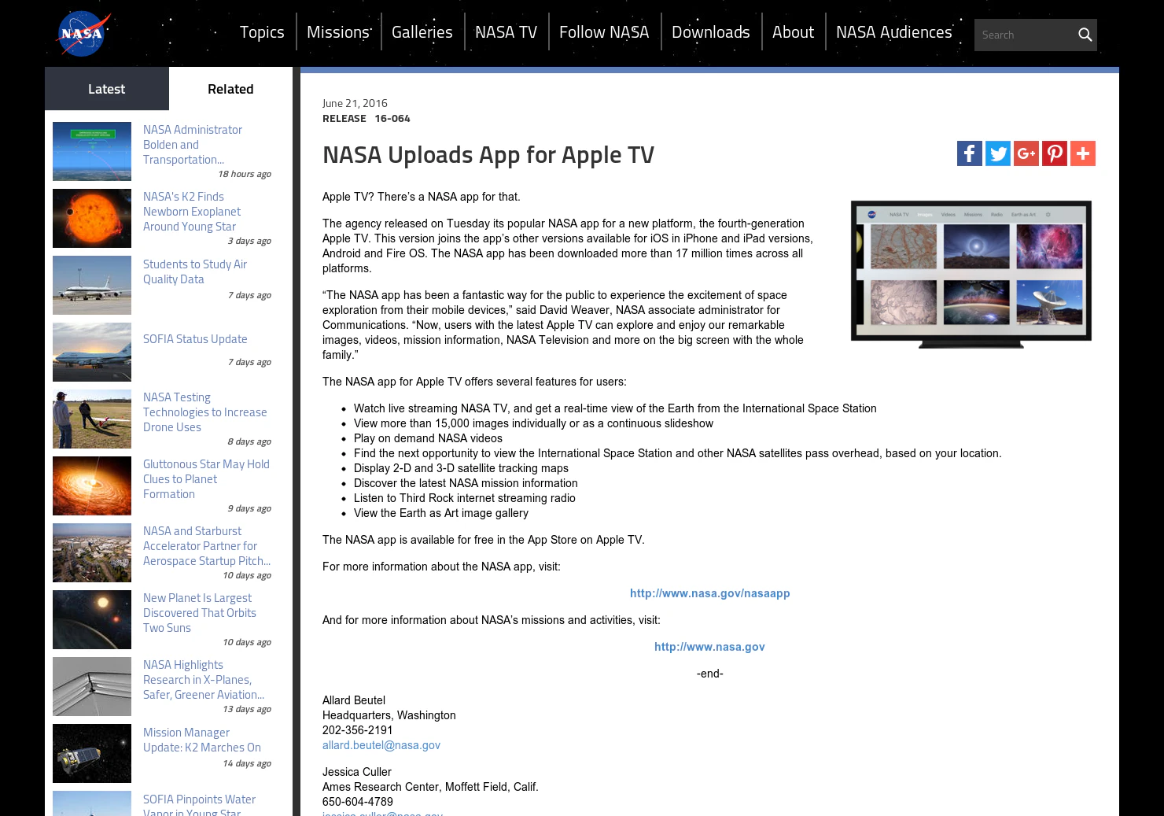Click the drone testing thumbnail

tap(92, 419)
